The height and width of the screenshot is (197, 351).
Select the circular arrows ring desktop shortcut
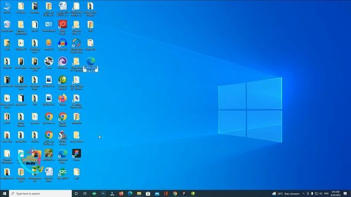(76, 46)
